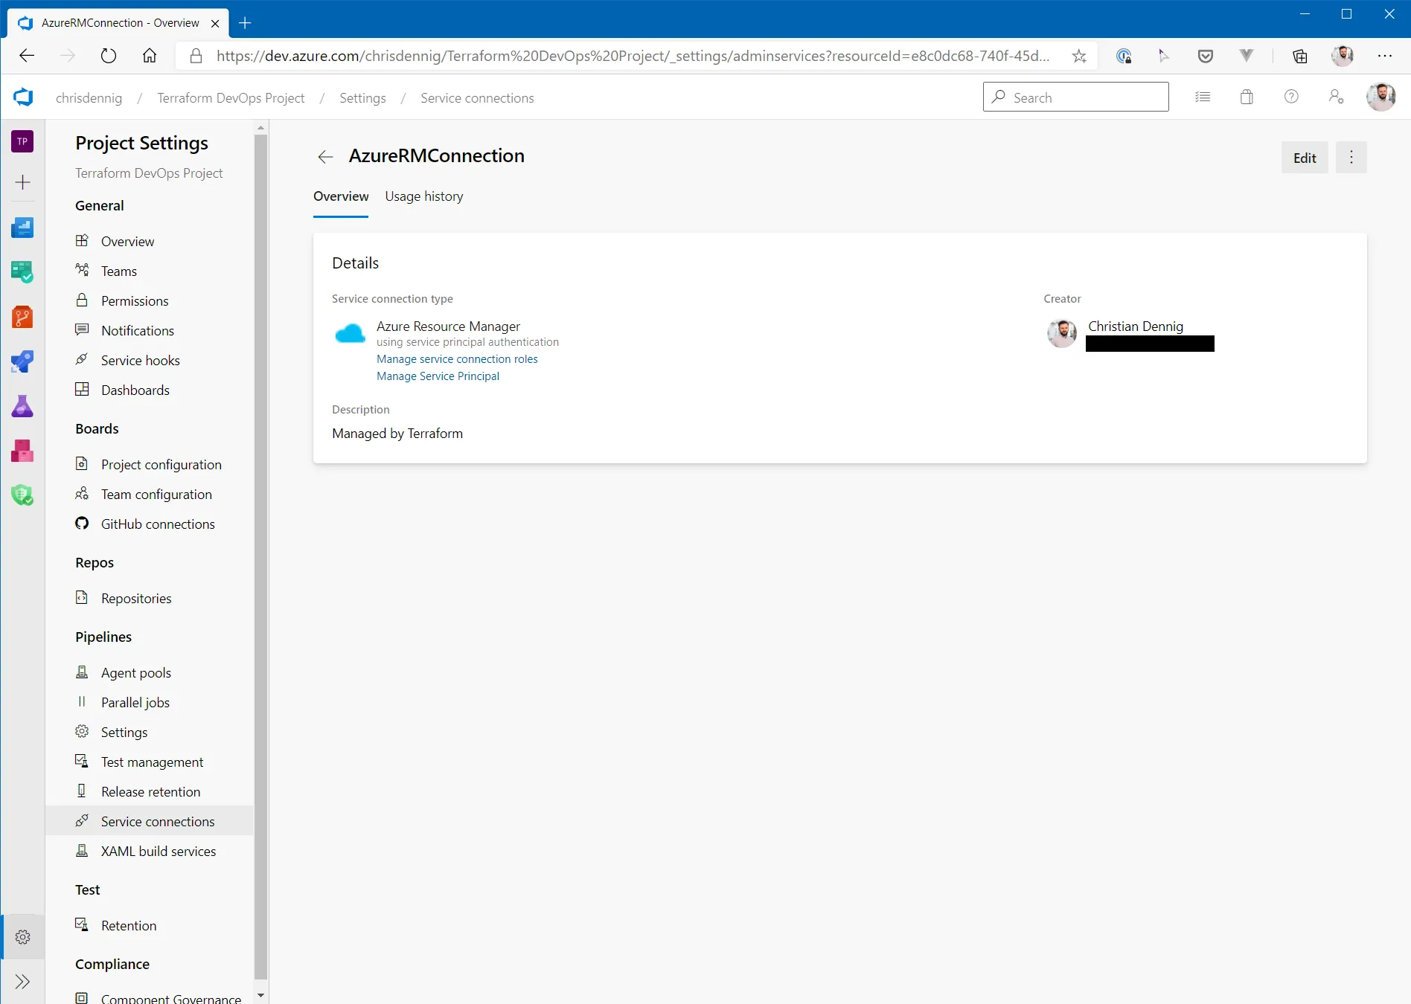Switch to the Usage history tab

tap(423, 196)
